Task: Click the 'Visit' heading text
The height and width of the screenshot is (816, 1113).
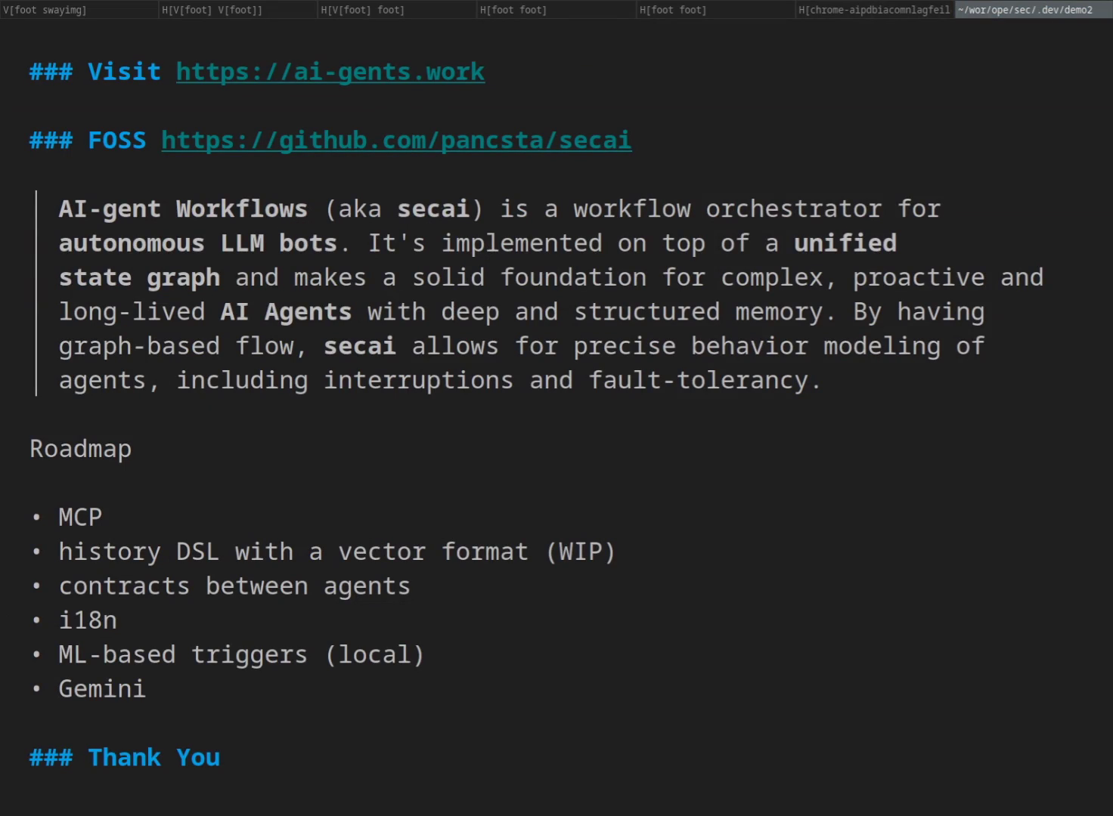Action: [124, 72]
